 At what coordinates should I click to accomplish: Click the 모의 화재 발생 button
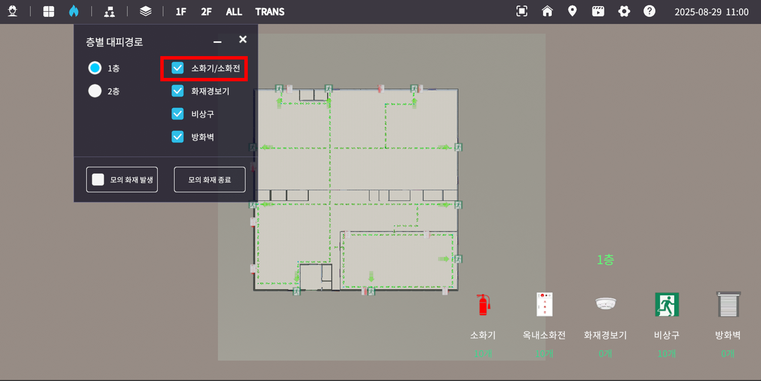click(122, 179)
